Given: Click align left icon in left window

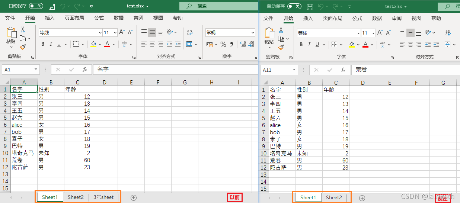Looking at the screenshot, I should [144, 44].
